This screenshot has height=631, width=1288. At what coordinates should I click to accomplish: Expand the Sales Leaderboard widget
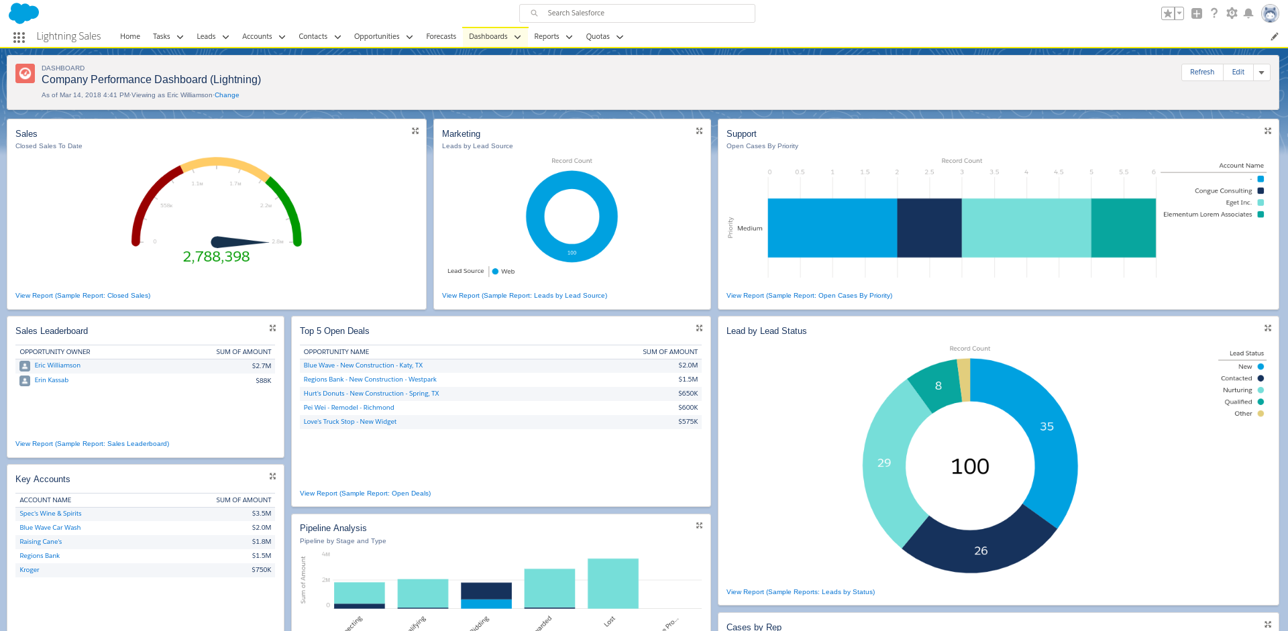pyautogui.click(x=272, y=329)
